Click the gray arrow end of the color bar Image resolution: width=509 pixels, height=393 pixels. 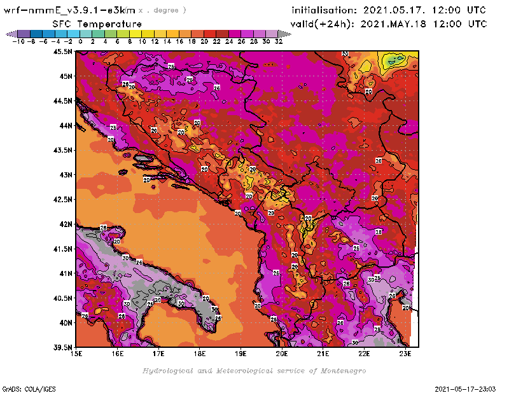pos(284,34)
